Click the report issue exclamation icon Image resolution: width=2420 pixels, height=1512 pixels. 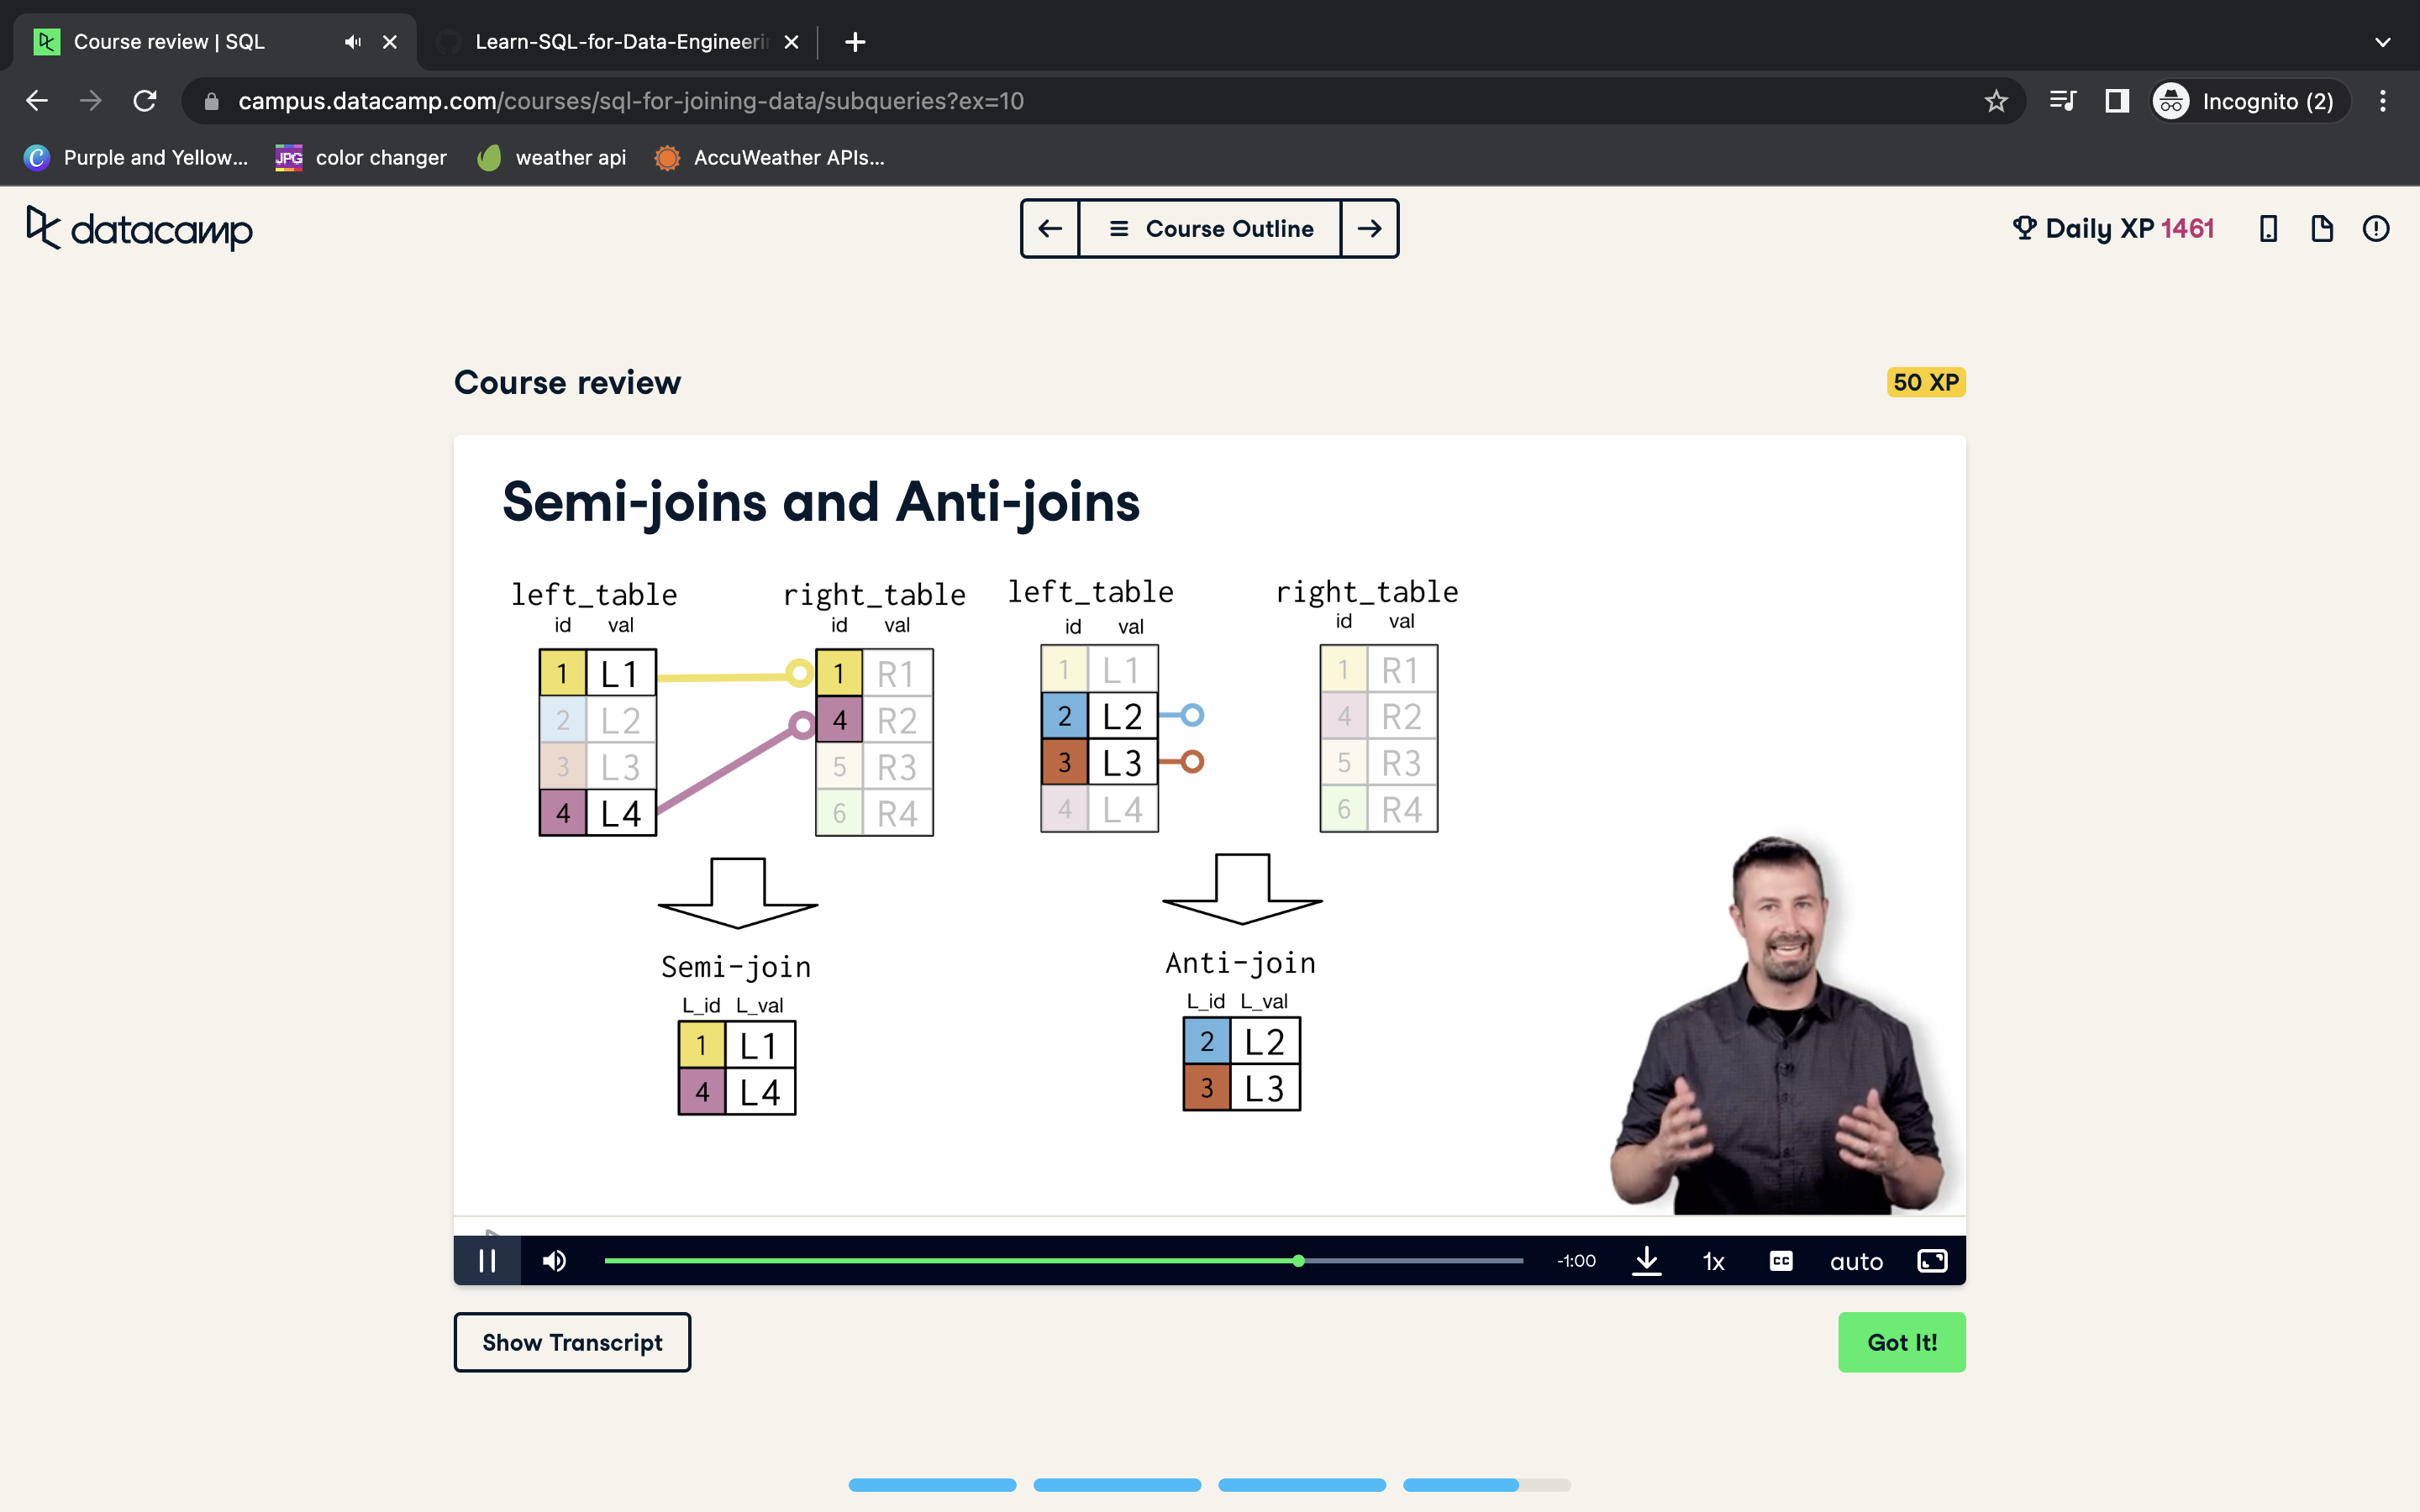(x=2376, y=229)
